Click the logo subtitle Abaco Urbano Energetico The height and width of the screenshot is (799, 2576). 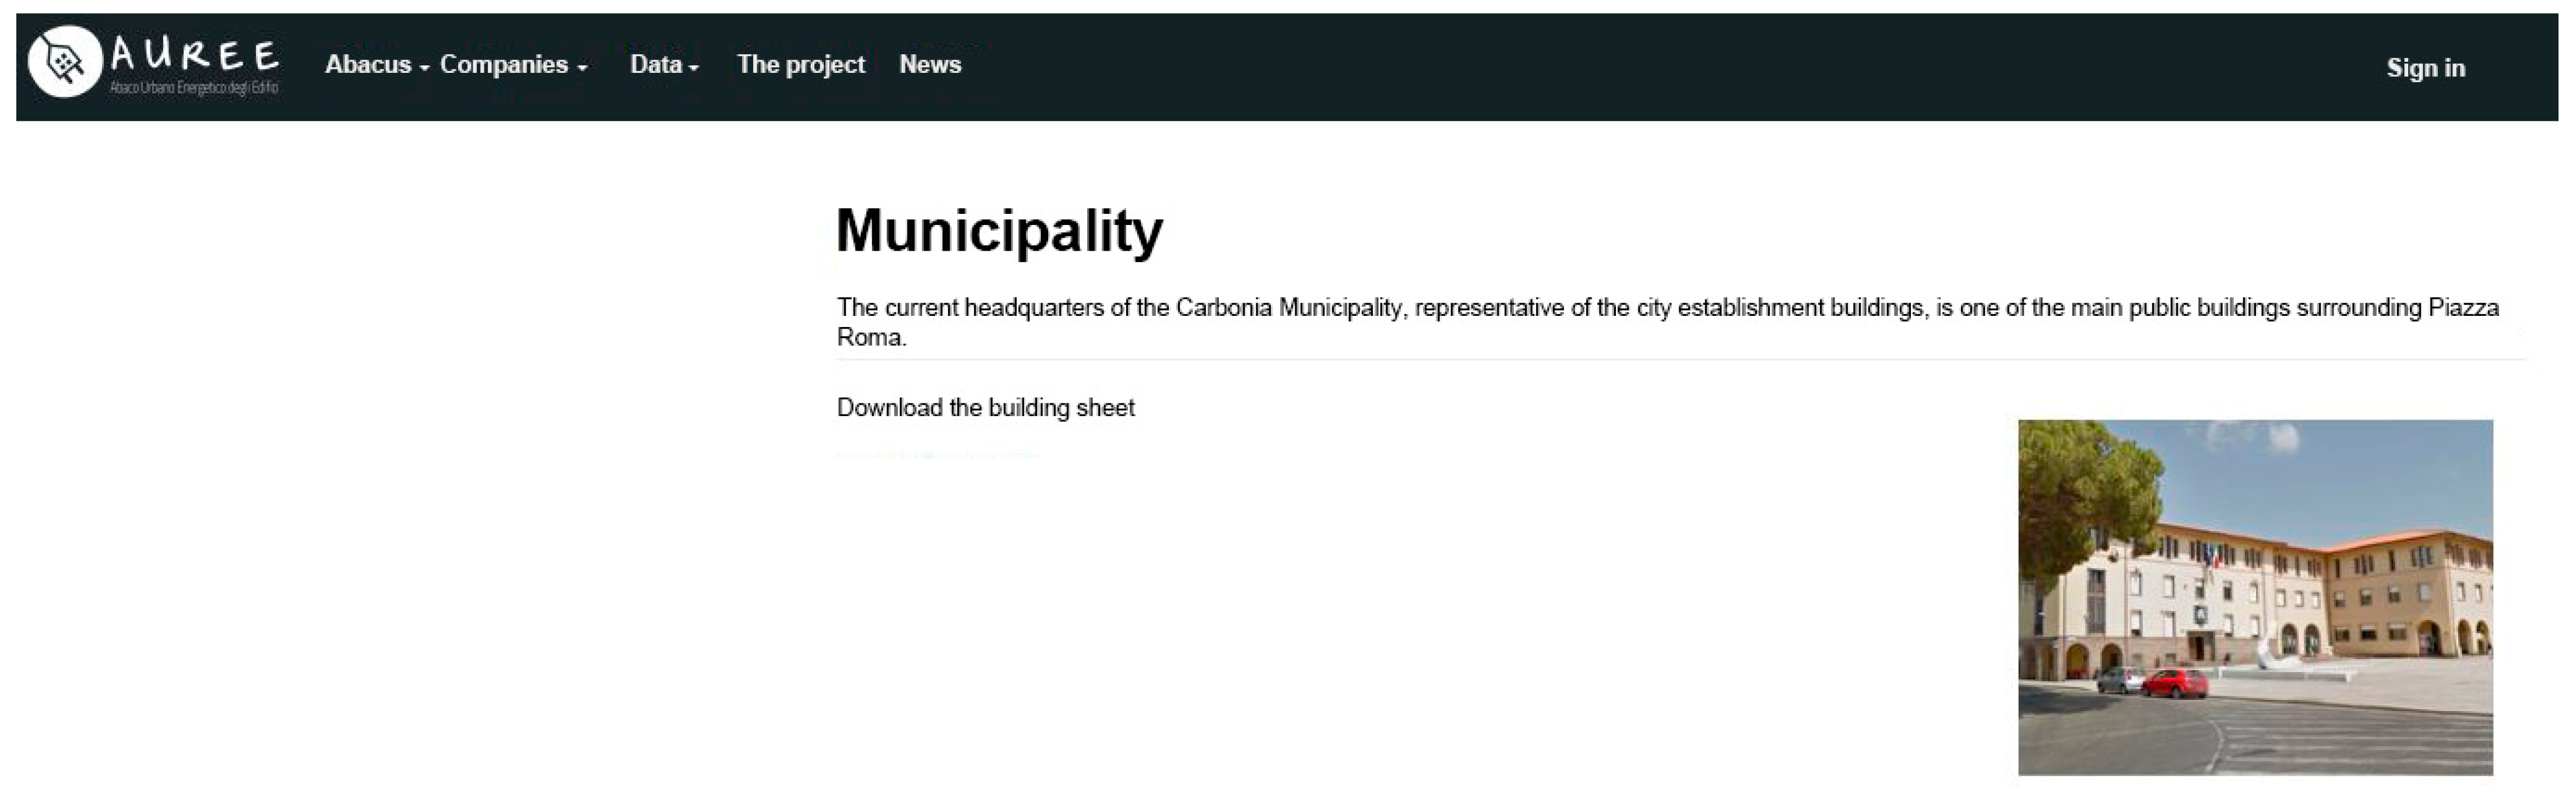(x=194, y=88)
